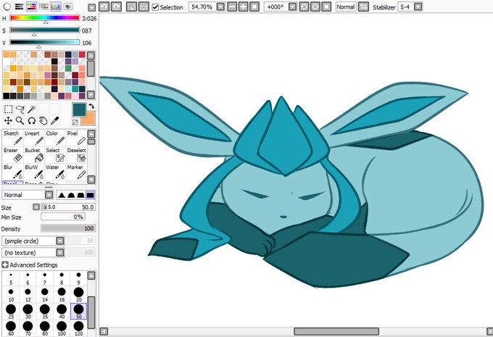Screen dimensions: 493x337
Task: Select the Rotate view tool
Action: click(x=31, y=120)
